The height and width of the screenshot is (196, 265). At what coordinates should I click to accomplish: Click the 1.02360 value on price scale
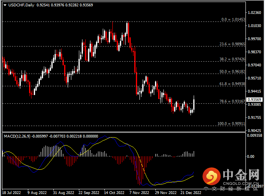[x=254, y=13]
